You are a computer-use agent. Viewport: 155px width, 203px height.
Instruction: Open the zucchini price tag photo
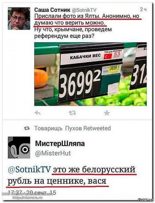[x=91, y=74]
